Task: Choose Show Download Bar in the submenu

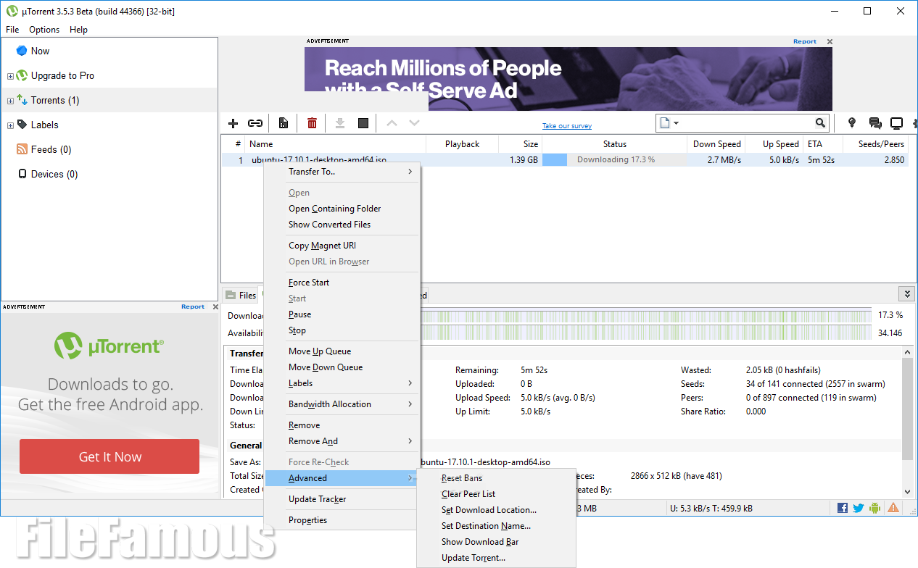Action: click(x=496, y=542)
